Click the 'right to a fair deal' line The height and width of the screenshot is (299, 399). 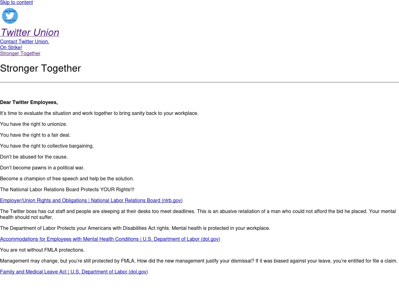point(35,135)
